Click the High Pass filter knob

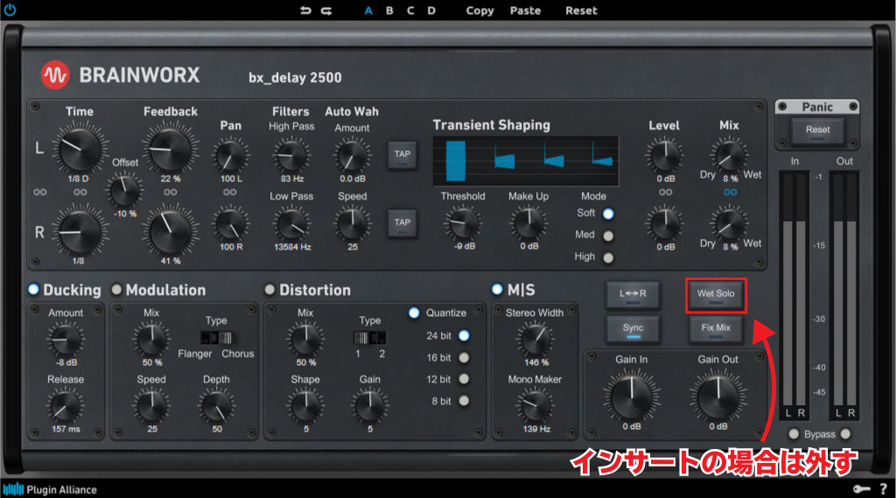(292, 155)
